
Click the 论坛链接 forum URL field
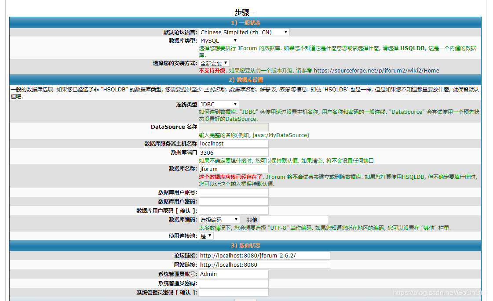point(264,255)
